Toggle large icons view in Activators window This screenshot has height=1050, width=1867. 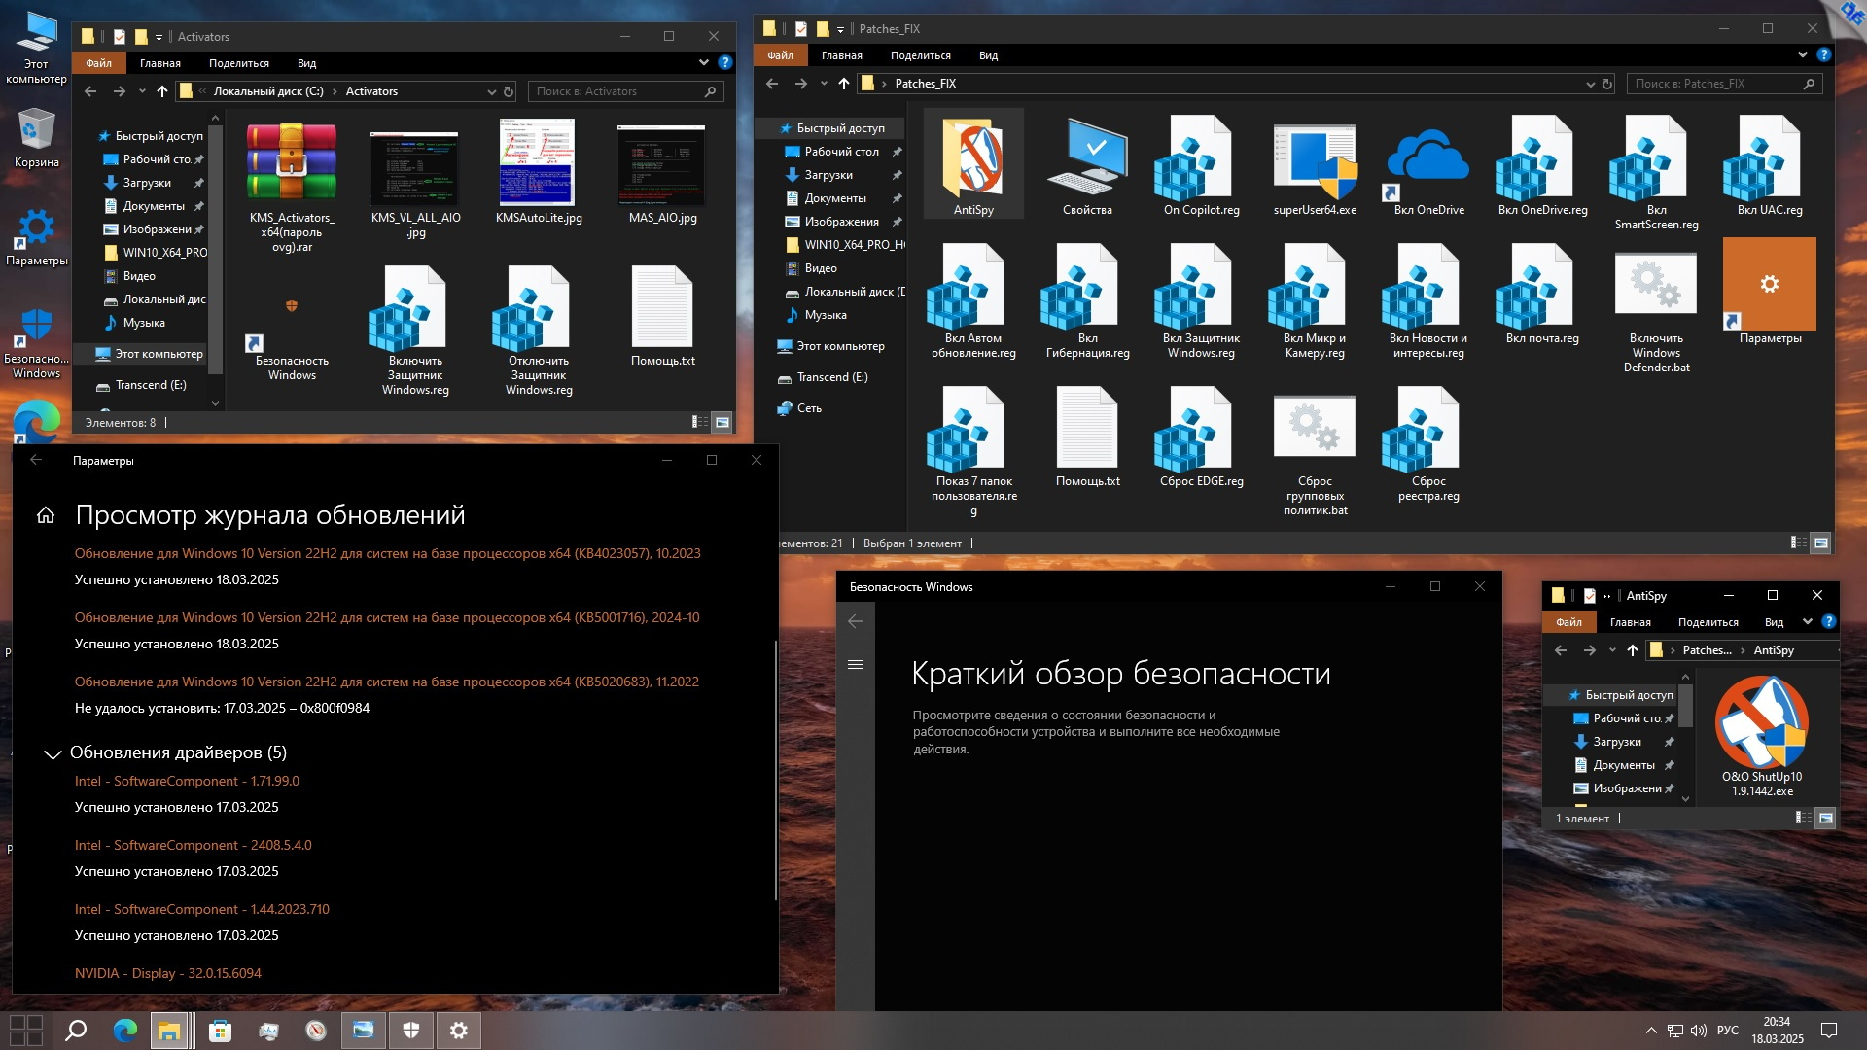[722, 422]
